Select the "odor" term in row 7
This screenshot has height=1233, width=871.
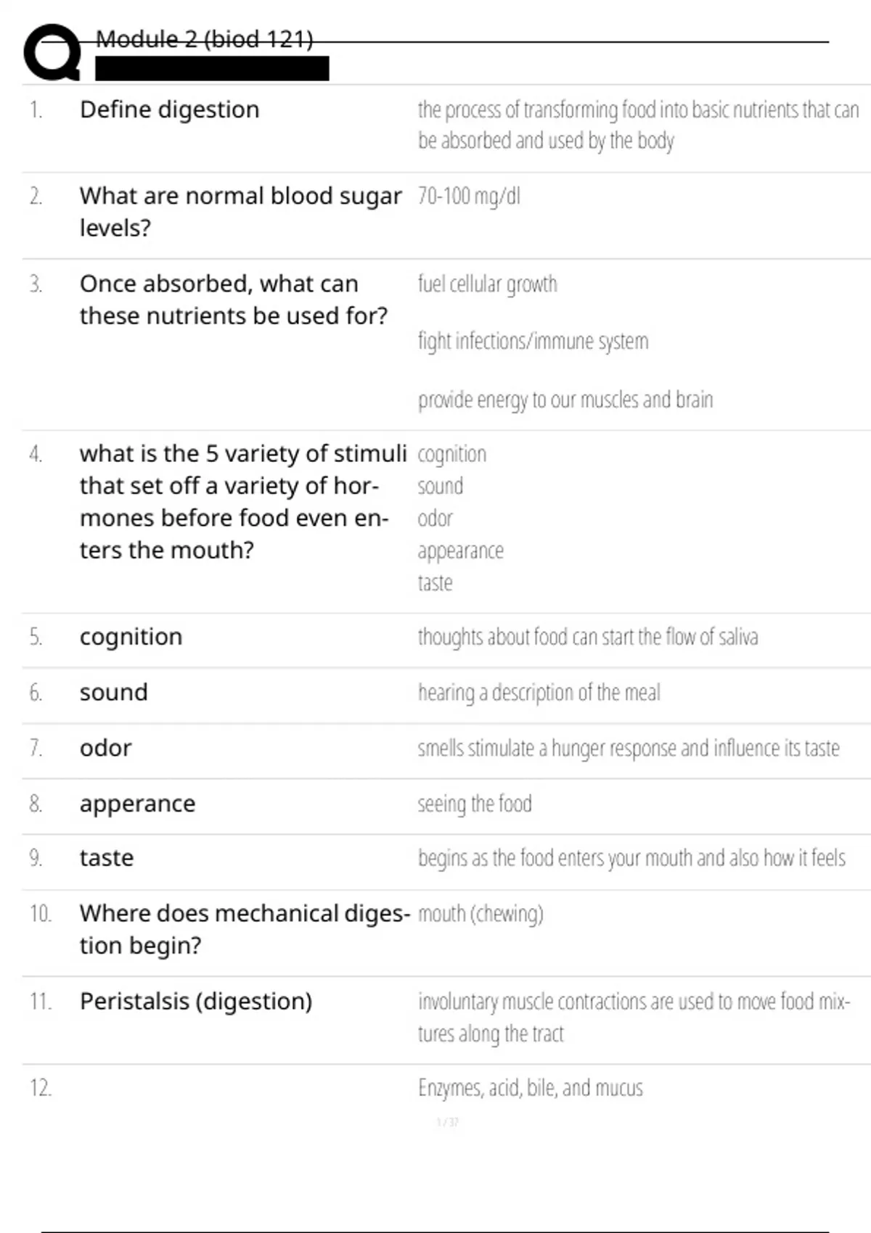[105, 748]
